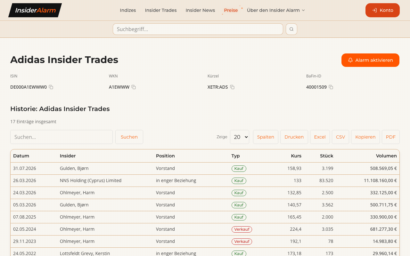This screenshot has width=410, height=256.
Task: Click the Suchen button
Action: click(129, 137)
